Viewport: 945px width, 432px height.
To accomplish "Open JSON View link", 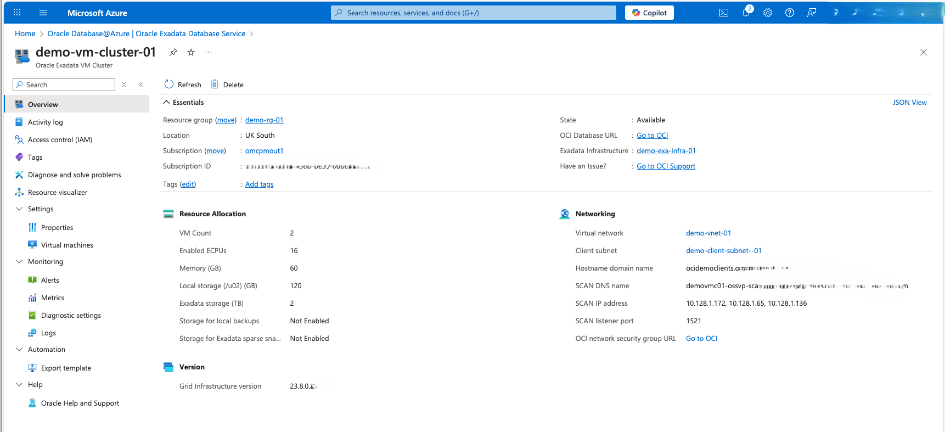I will (909, 103).
